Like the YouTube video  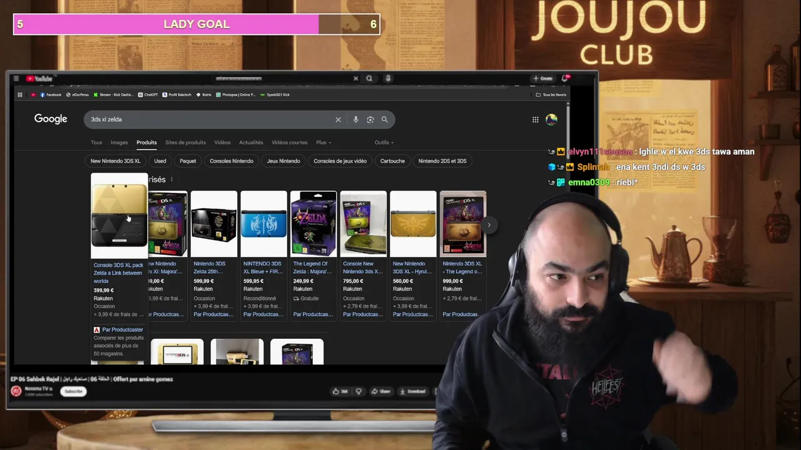(340, 391)
